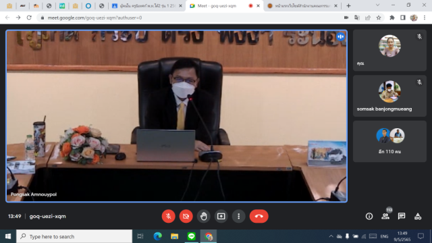This screenshot has height=243, width=432.
Task: Open the activities icon
Action: pos(418,216)
